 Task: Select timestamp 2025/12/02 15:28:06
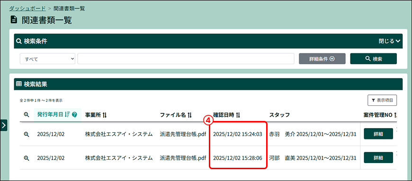pyautogui.click(x=238, y=158)
